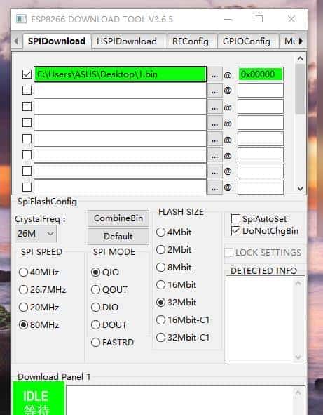Viewport: 323px width, 415px height.
Task: Click the Detected Info text box
Action: pos(266,320)
